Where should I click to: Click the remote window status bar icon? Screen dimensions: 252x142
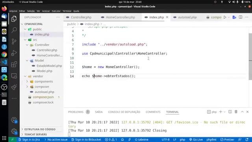click(12, 140)
